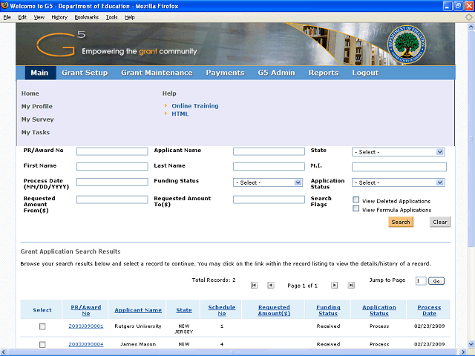Sort results by Applicant Name column
The height and width of the screenshot is (356, 475).
coord(138,310)
